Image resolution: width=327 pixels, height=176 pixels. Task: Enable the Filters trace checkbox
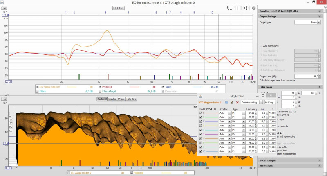tap(37, 91)
